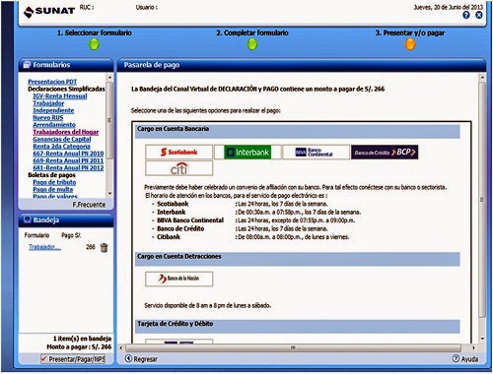
Task: Click the Declaraciones Simplificadas heading
Action: click(x=66, y=89)
